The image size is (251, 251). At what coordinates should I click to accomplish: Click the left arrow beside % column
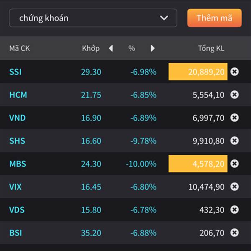point(111,49)
